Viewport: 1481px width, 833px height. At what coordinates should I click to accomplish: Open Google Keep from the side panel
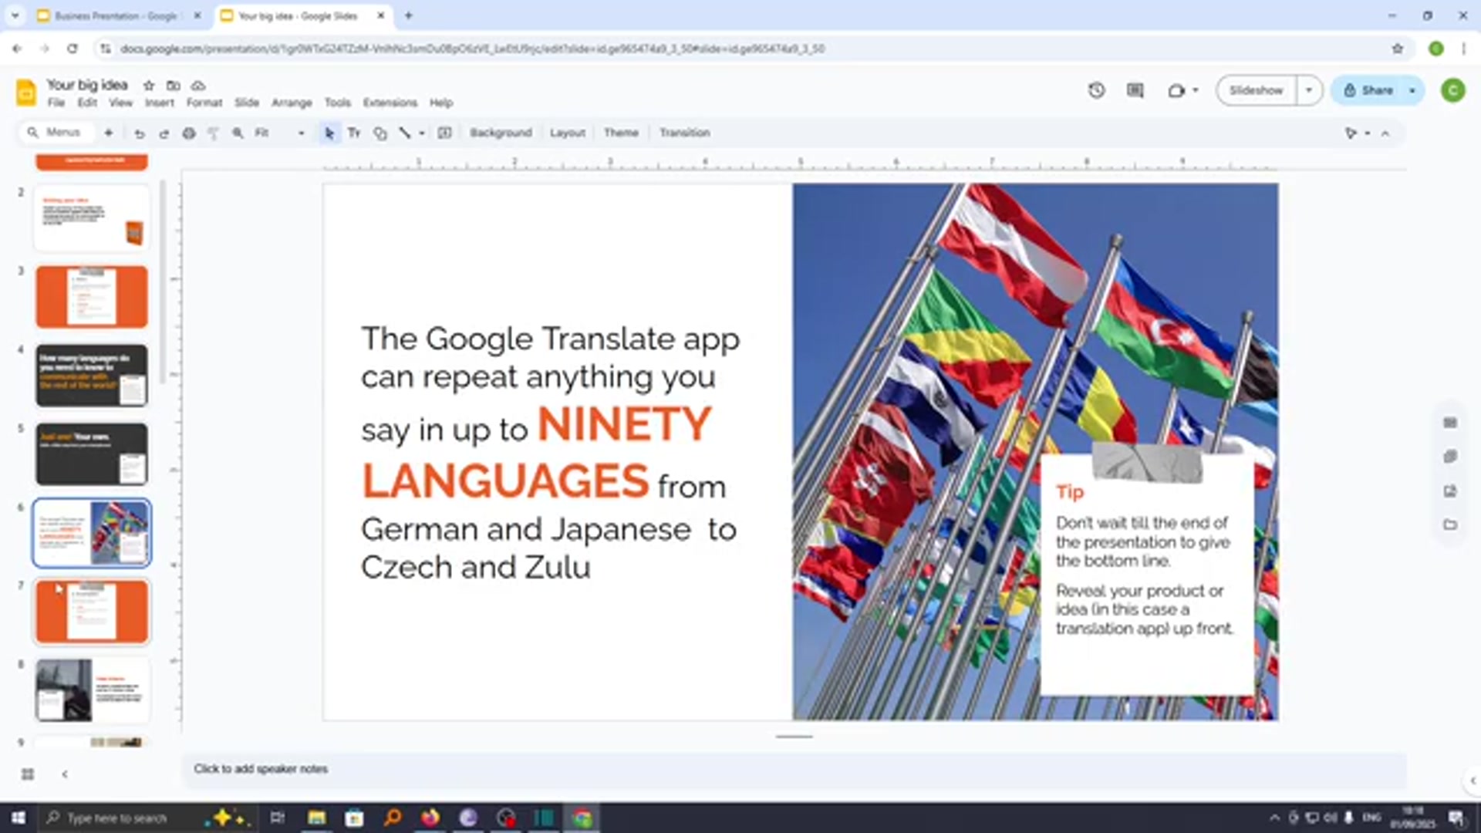pos(1449,456)
